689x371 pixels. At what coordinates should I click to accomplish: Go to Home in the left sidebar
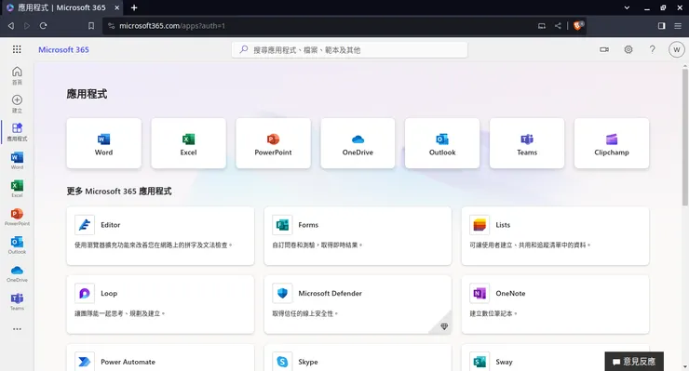[x=17, y=75]
